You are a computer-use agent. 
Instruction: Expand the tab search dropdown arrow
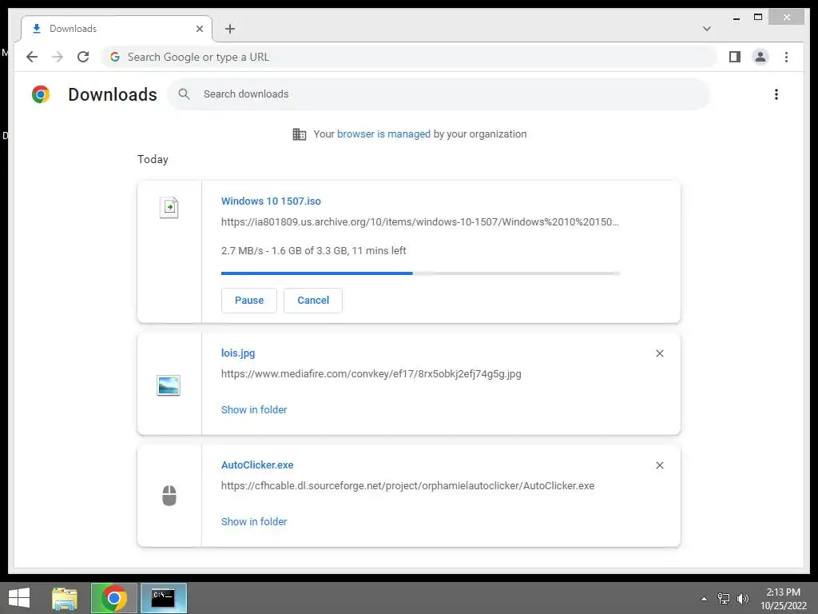(x=706, y=29)
